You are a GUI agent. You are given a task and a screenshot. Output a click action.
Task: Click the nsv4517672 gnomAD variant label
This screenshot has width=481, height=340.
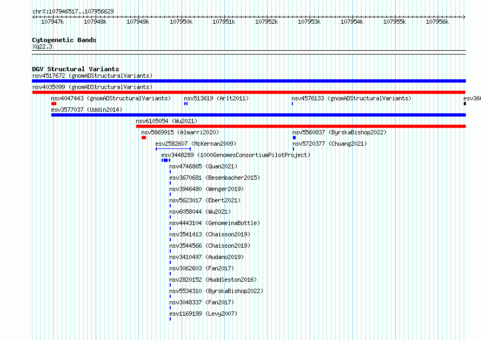(x=92, y=76)
